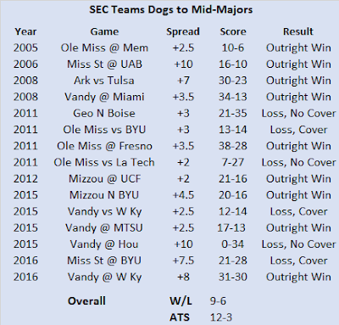Click the Miss St @ UAB game cell

pos(104,64)
